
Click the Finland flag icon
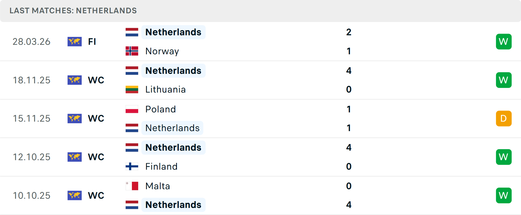point(132,166)
